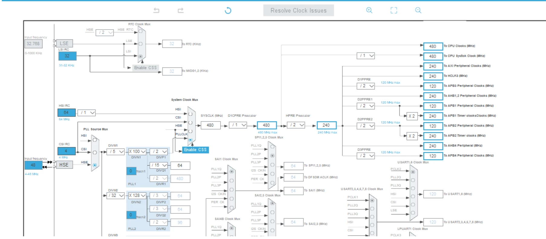The height and width of the screenshot is (239, 546).
Task: Click the LSE oscillator block
Action: (x=64, y=43)
